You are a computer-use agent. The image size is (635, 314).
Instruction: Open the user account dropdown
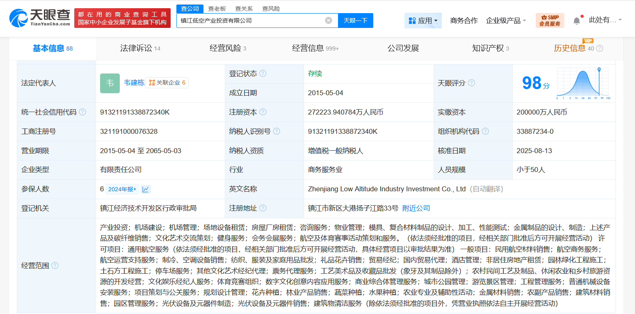605,20
